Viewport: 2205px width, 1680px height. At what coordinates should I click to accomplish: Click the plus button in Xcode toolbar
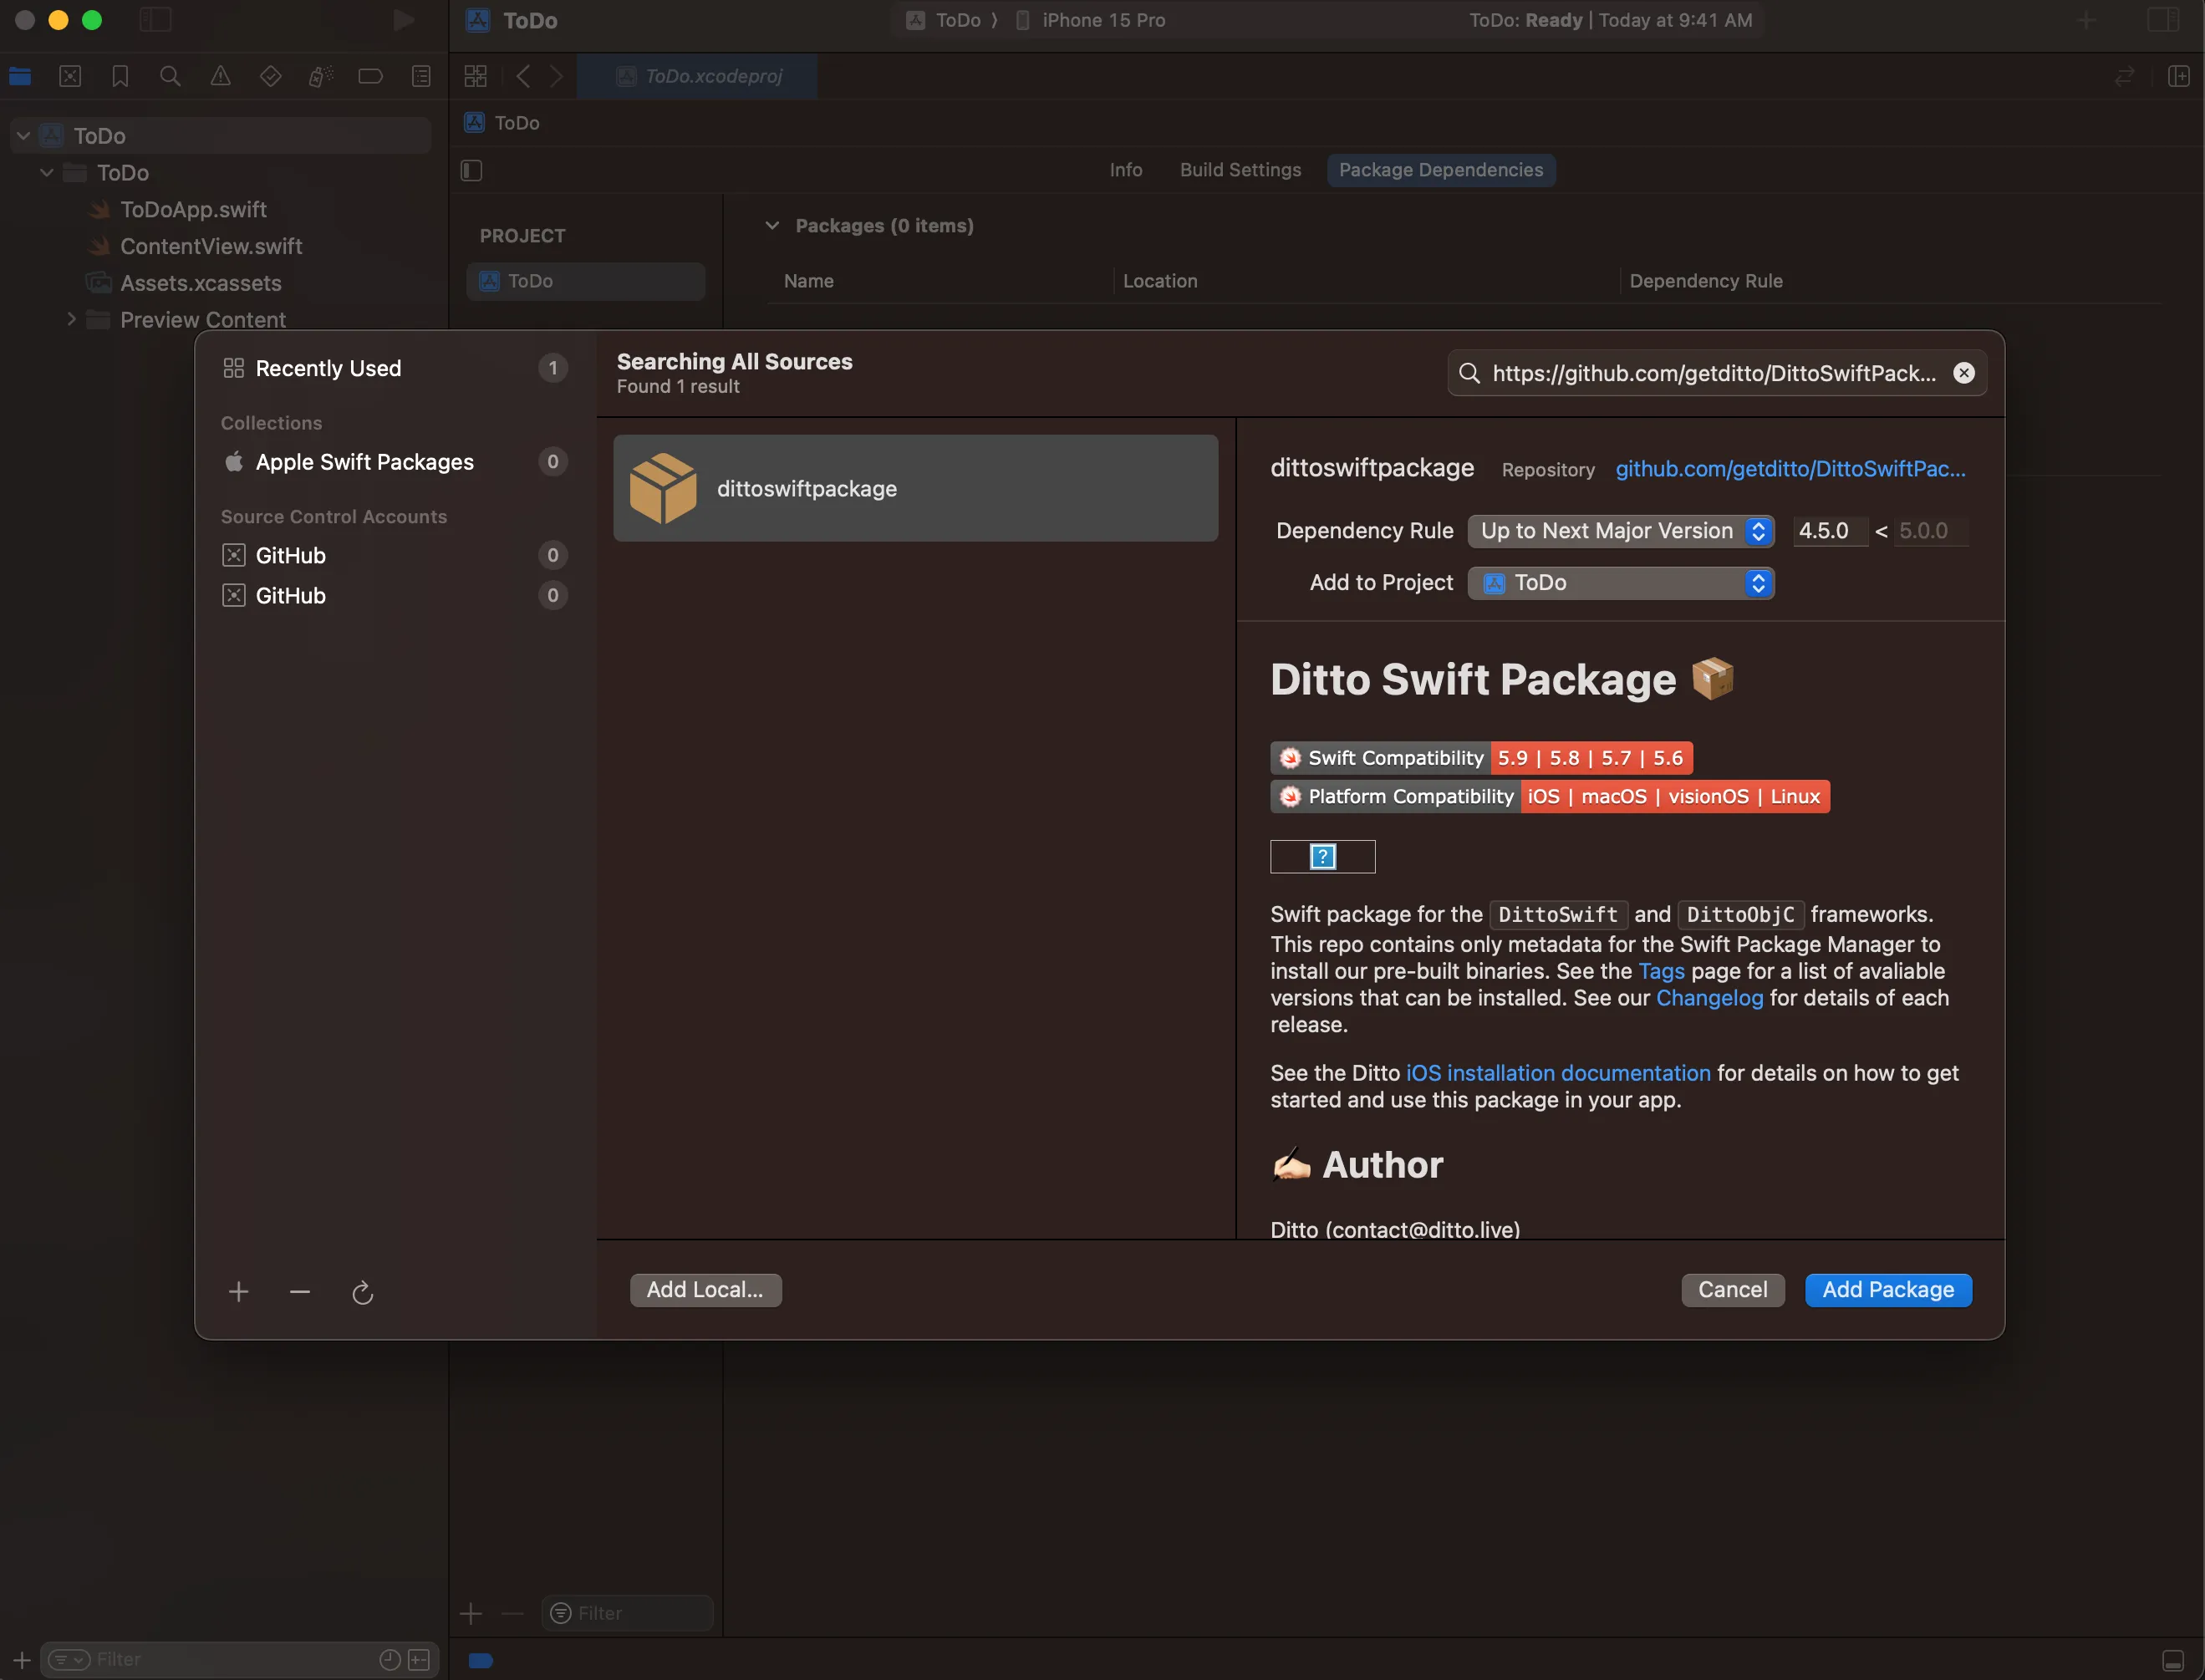[2085, 20]
